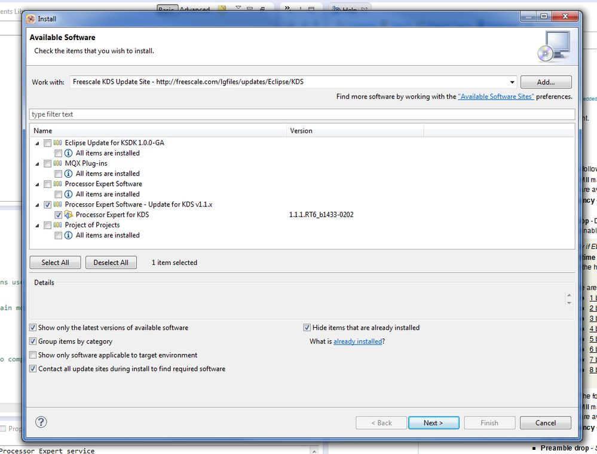
Task: Click the Project of Projects category icon
Action: tap(57, 226)
